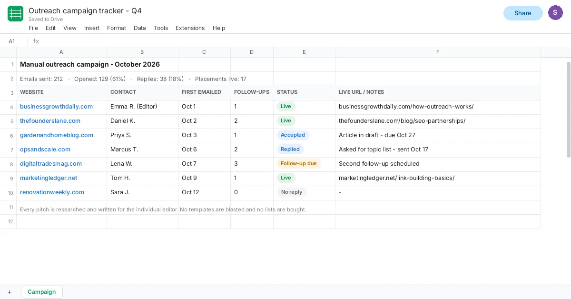Select cell Priya S.
The width and height of the screenshot is (571, 299).
point(143,135)
